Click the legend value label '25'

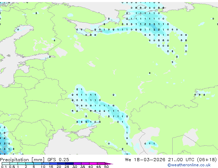tap(67, 167)
